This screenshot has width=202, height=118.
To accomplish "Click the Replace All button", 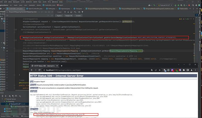I will pos(69,16).
